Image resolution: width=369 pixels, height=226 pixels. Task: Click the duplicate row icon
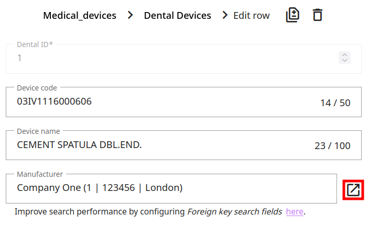[292, 15]
